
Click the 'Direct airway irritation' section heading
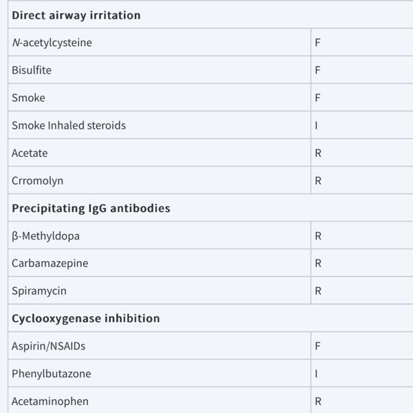pyautogui.click(x=76, y=14)
